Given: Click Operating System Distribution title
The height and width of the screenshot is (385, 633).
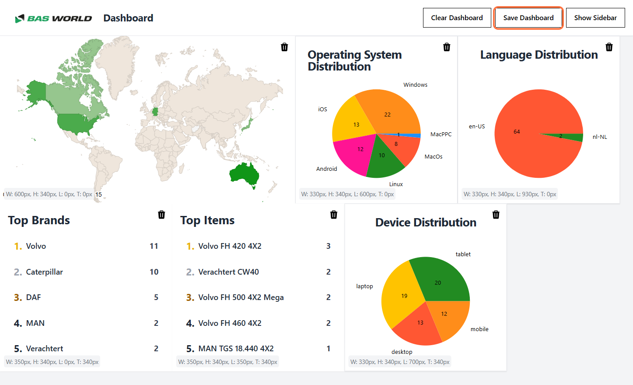Looking at the screenshot, I should [x=355, y=60].
